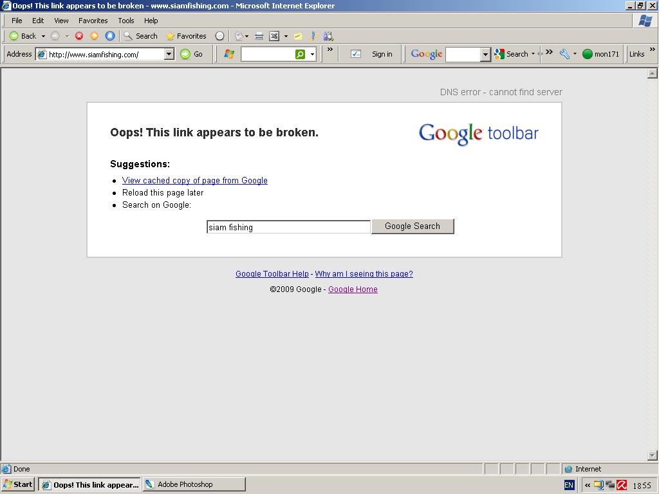
Task: Click the folder sync tray icon
Action: pyautogui.click(x=599, y=485)
